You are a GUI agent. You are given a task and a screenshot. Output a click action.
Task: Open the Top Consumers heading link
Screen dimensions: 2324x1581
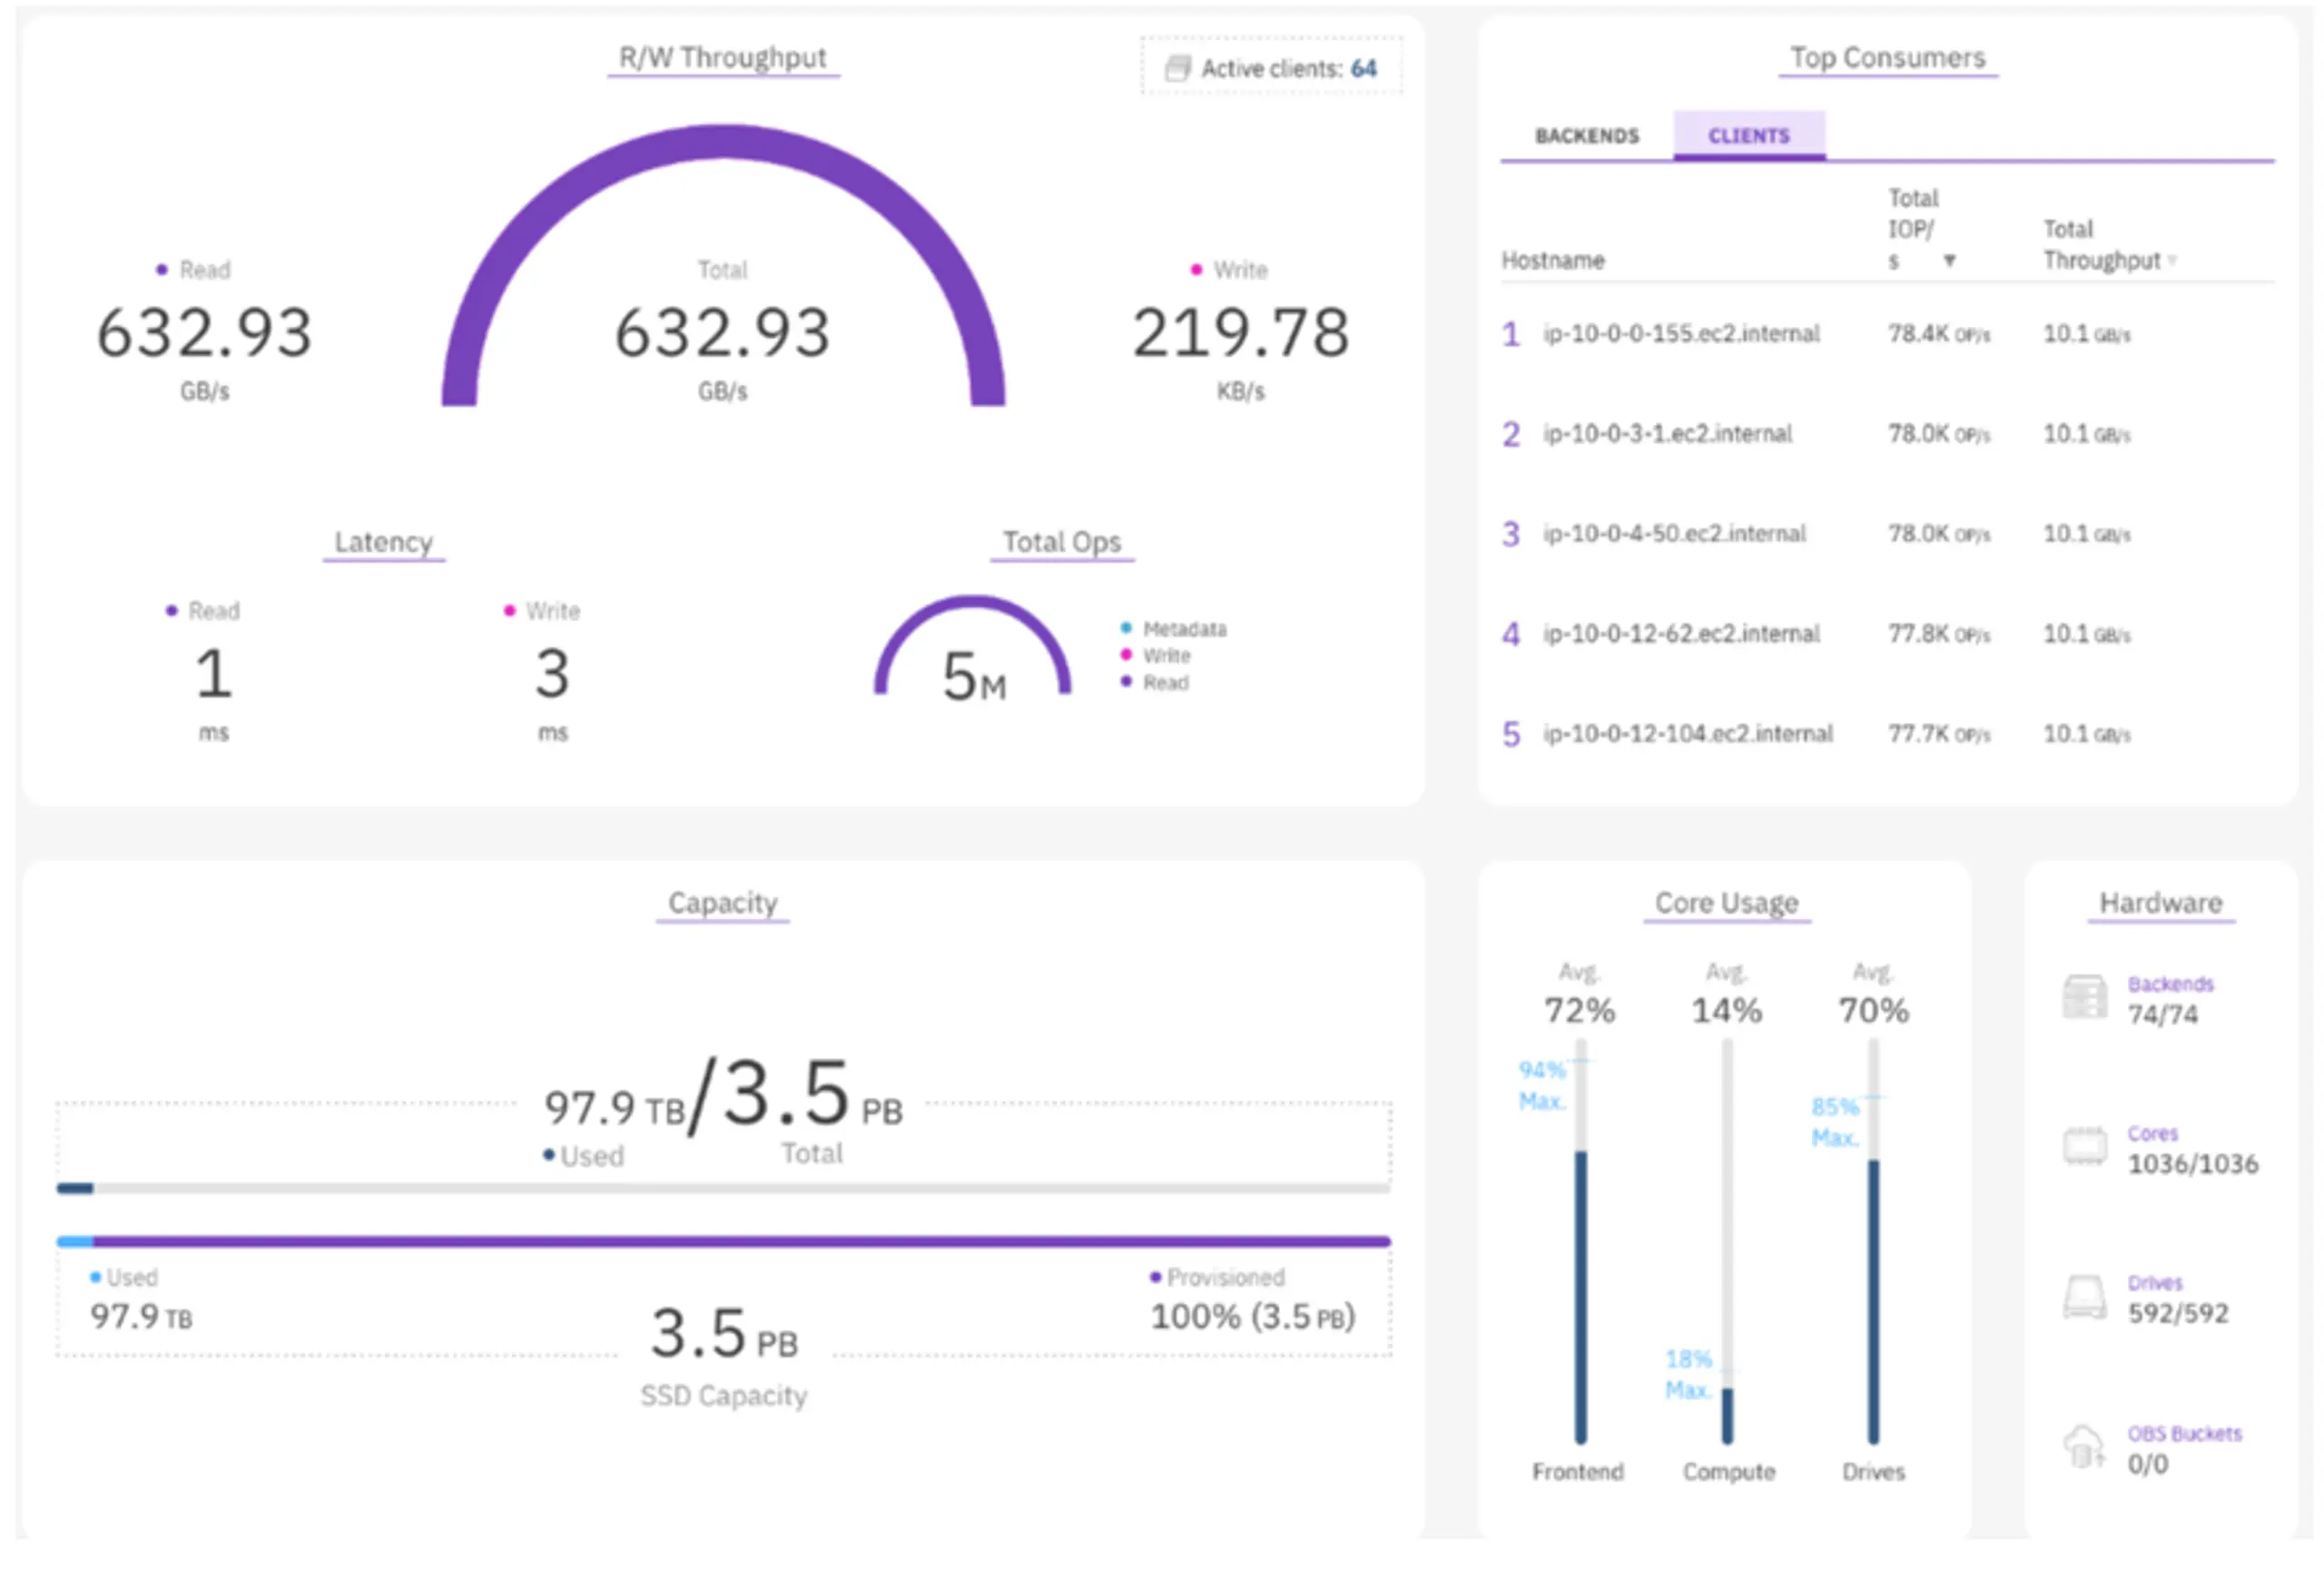click(1888, 58)
